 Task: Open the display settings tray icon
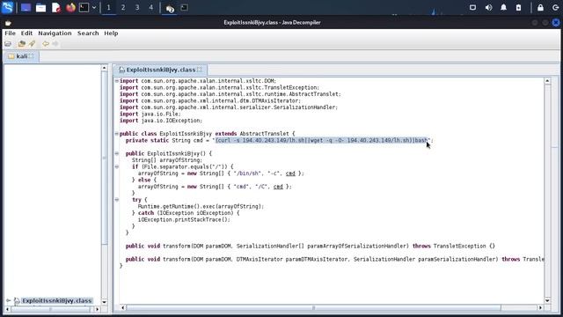pos(472,8)
